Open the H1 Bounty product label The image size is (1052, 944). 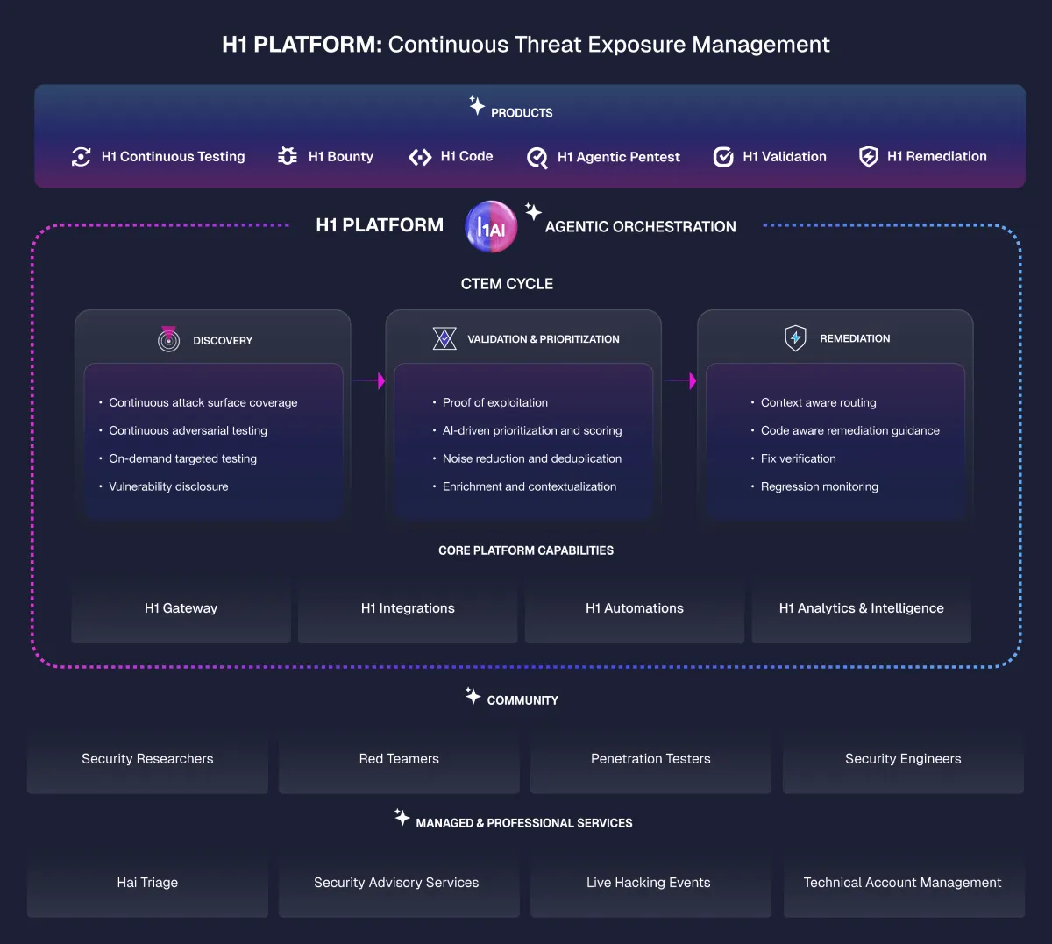341,157
